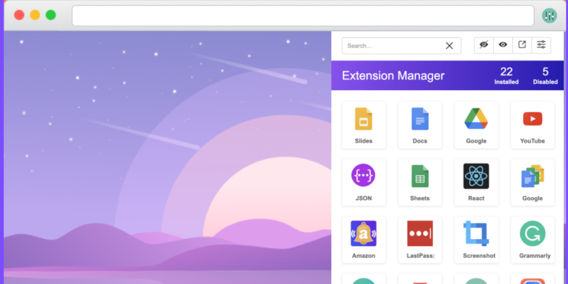Open the Slides extension tile
Screen dimensions: 568x284
click(364, 125)
